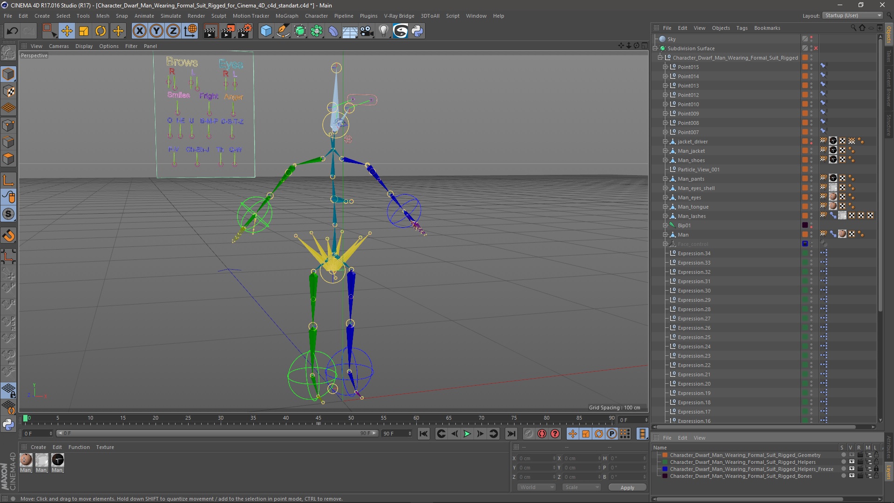
Task: Toggle Subdivision Surface enable checkmark
Action: pos(816,48)
